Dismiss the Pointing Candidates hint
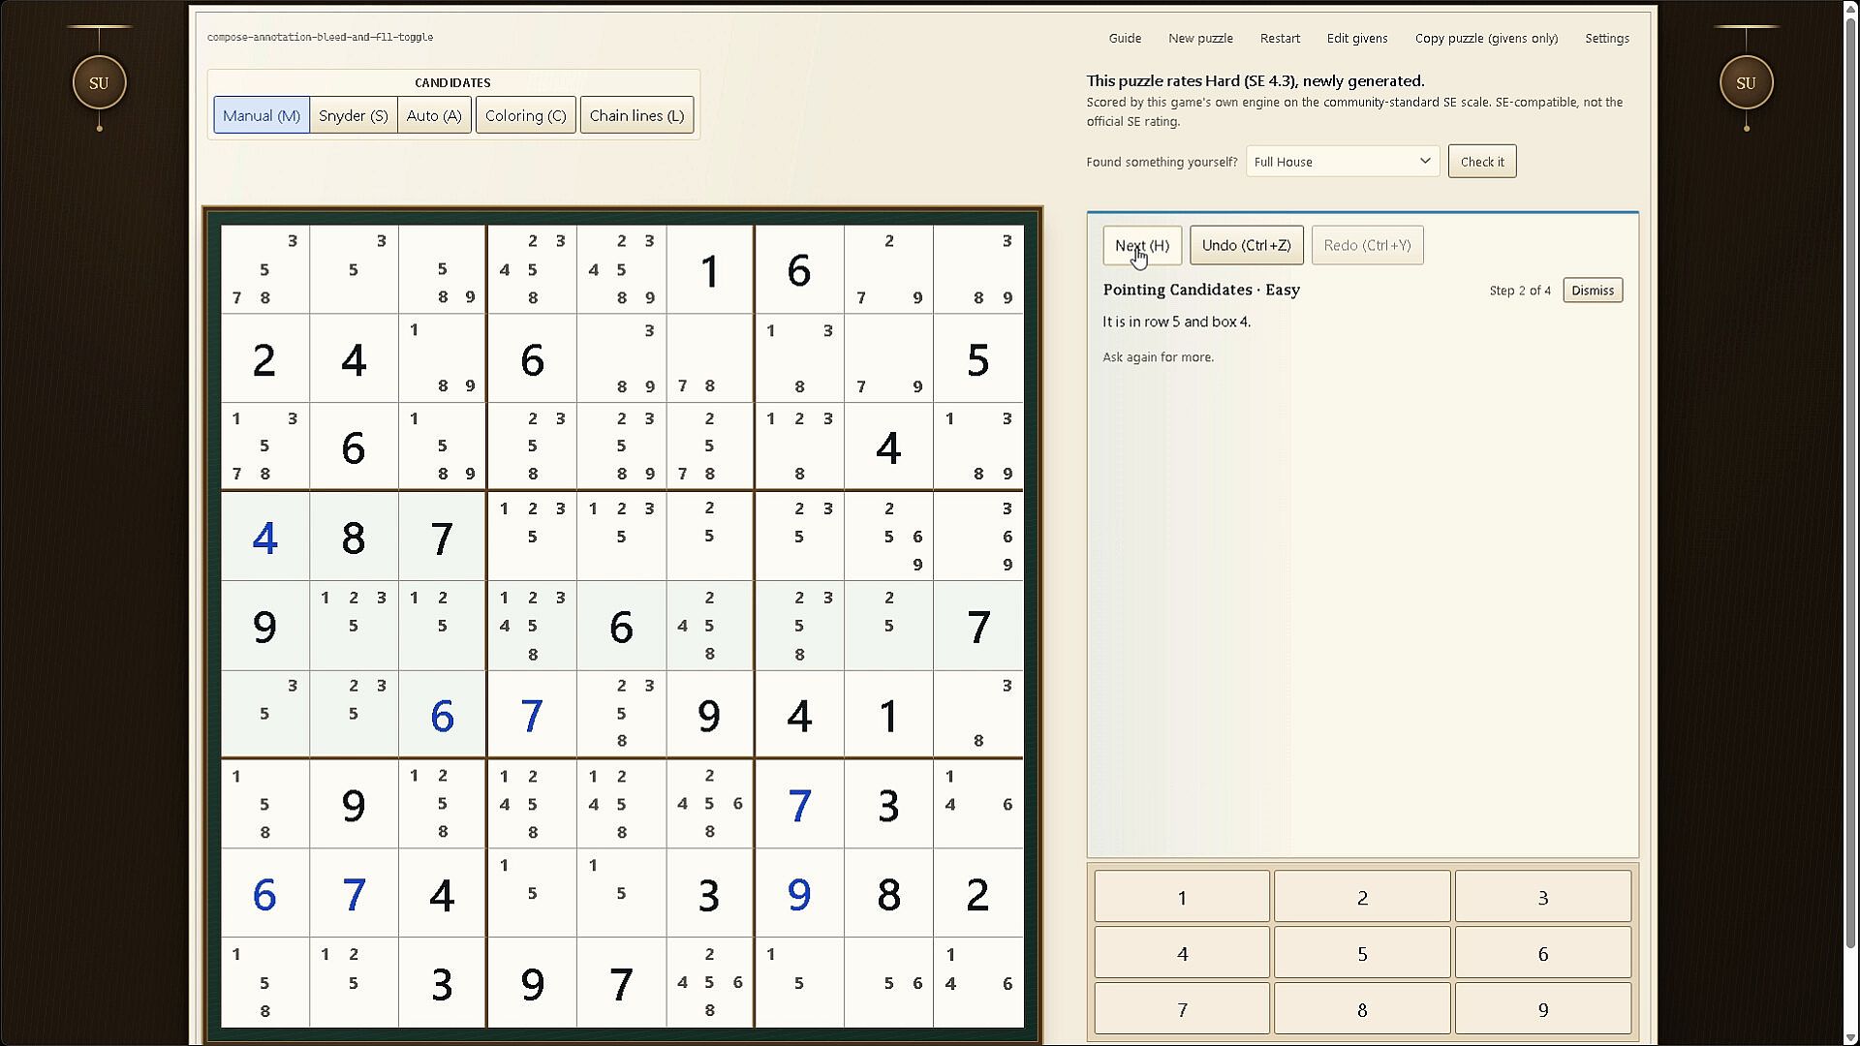 tap(1593, 291)
